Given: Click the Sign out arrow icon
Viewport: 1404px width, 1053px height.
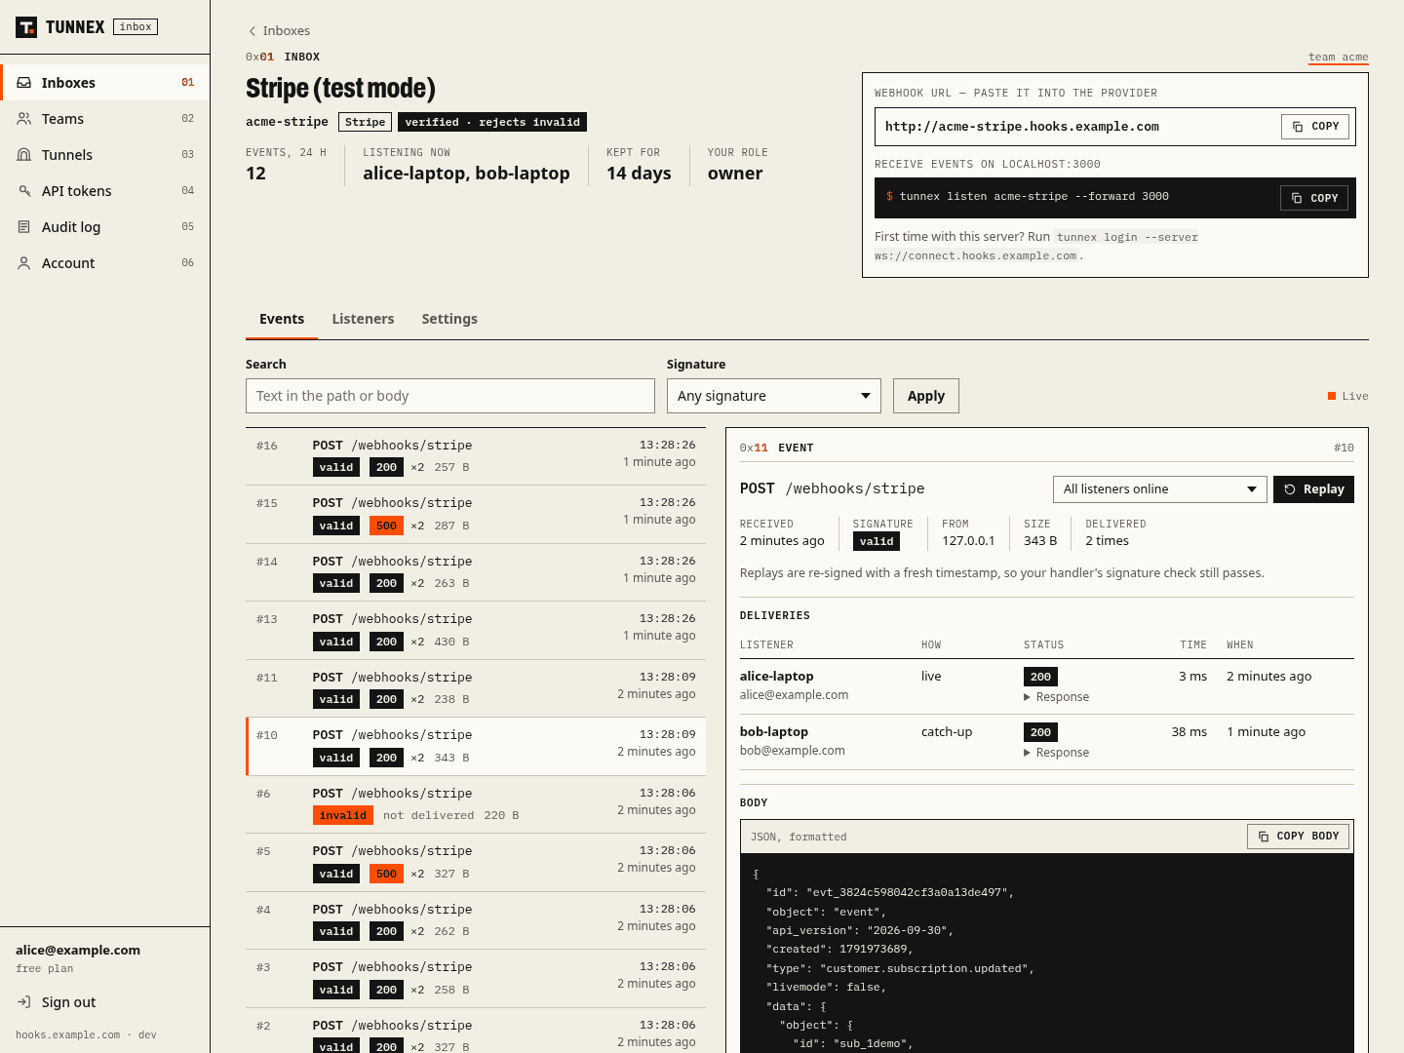Looking at the screenshot, I should [24, 1002].
